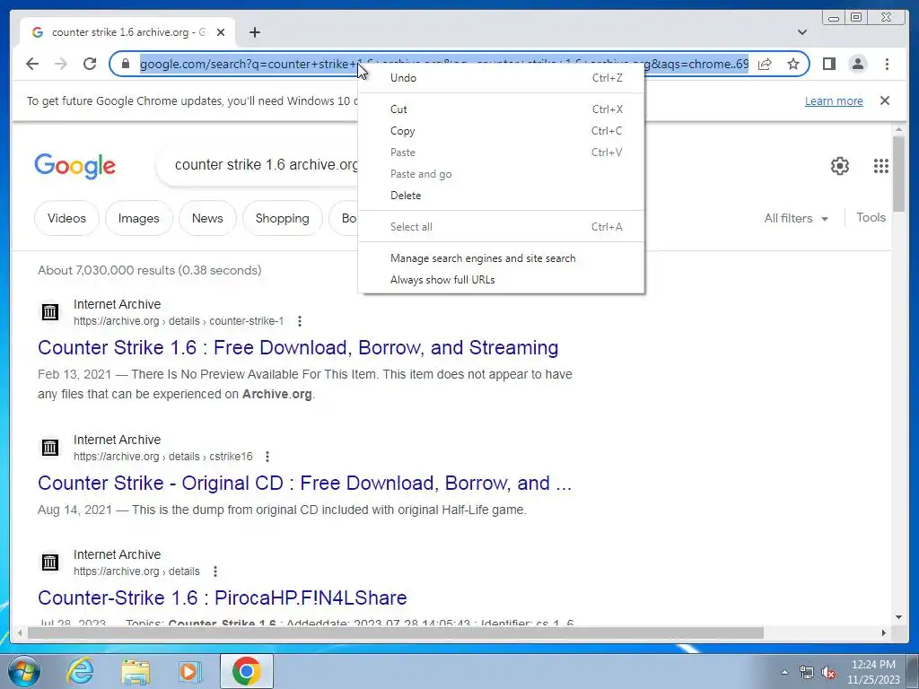This screenshot has width=919, height=689.
Task: Click the Select all context menu entry
Action: [x=501, y=227]
